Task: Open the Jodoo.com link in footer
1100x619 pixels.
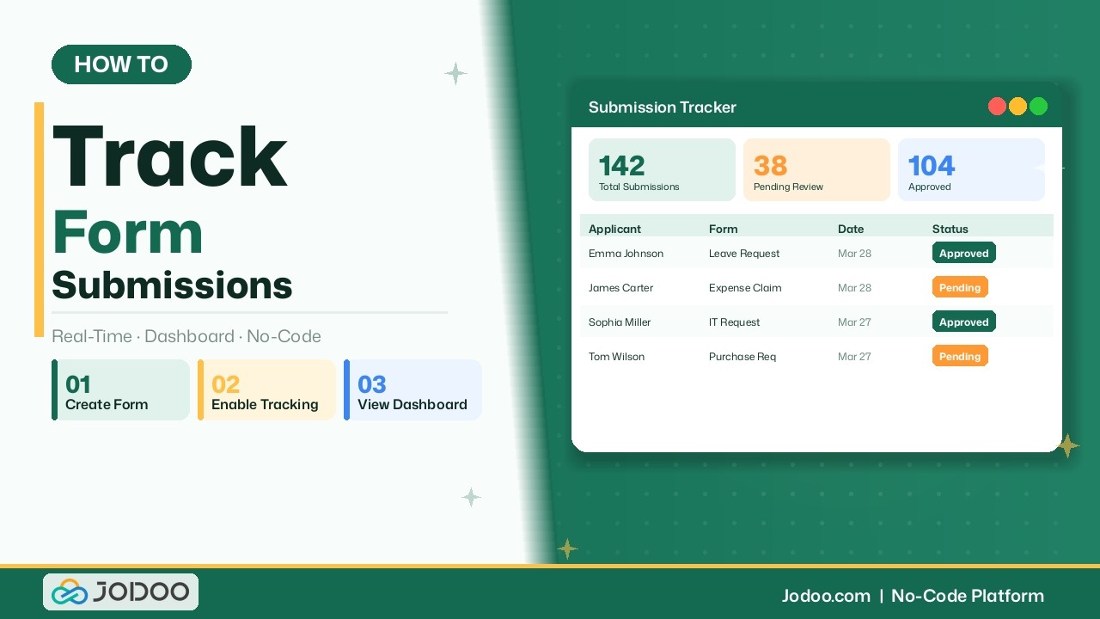Action: 826,596
